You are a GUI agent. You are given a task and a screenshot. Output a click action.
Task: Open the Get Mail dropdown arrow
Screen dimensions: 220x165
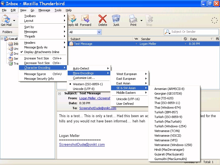(14, 21)
